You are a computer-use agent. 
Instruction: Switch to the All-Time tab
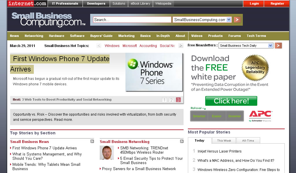248,141
